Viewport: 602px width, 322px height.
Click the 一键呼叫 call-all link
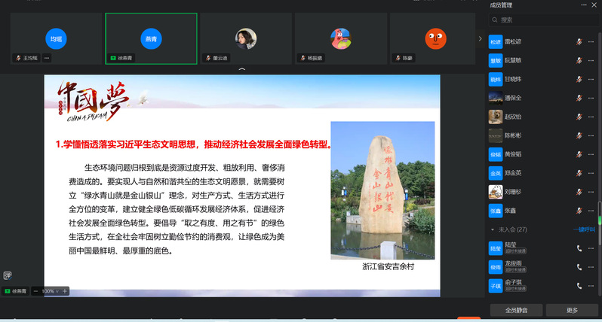click(584, 229)
